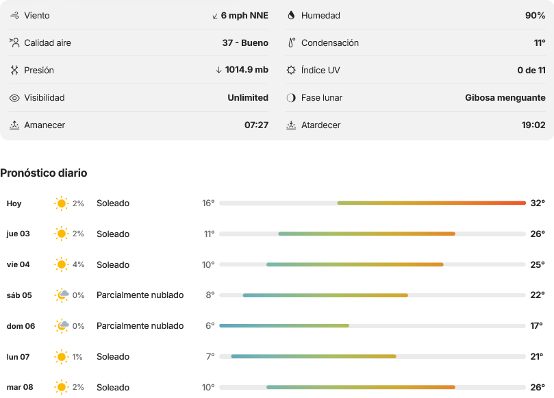
Task: Click the air quality icon next to Calidad aire
Action: (x=14, y=42)
